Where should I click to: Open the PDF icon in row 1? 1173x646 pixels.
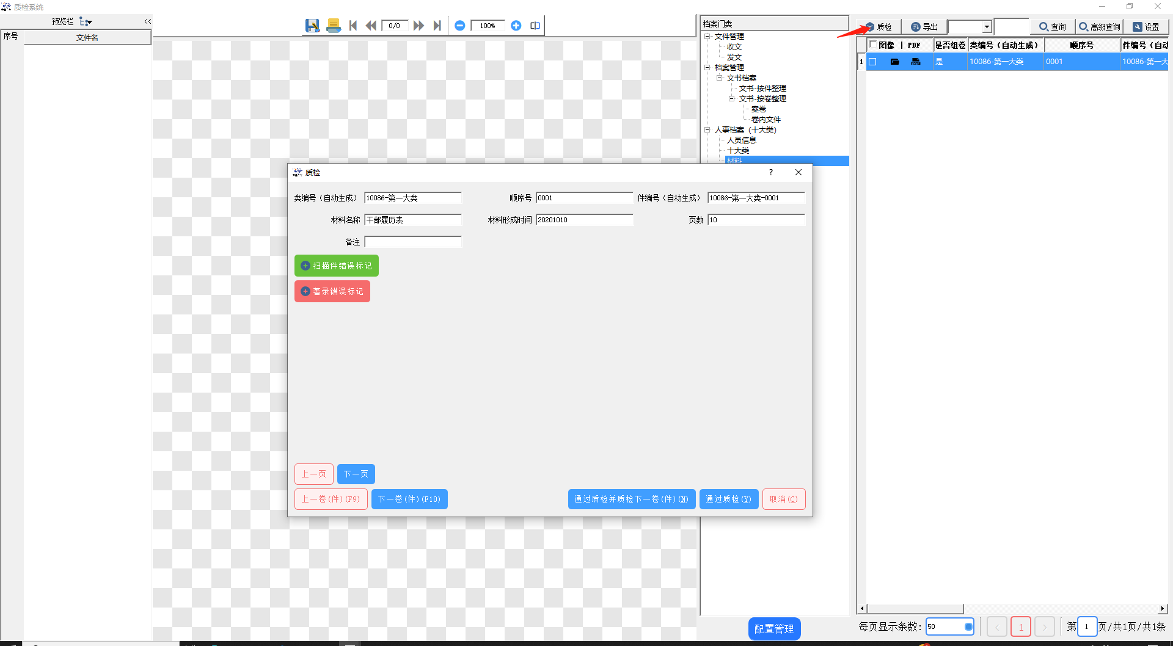coord(915,62)
